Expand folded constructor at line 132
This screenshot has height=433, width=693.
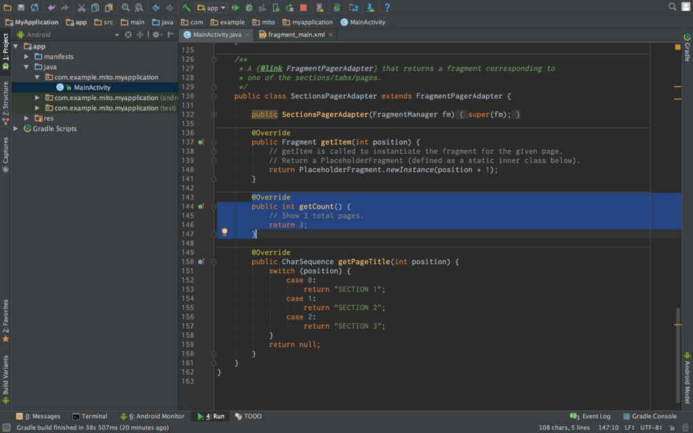214,115
